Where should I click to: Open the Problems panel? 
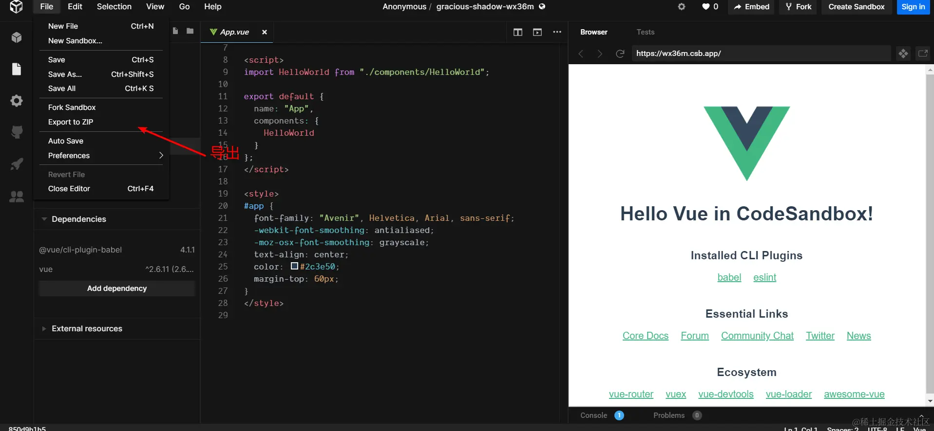677,415
